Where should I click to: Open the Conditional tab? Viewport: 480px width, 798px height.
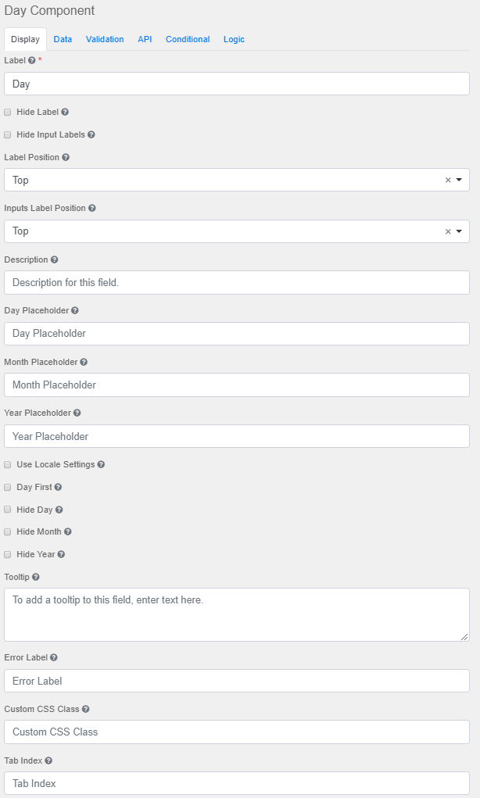coord(188,39)
